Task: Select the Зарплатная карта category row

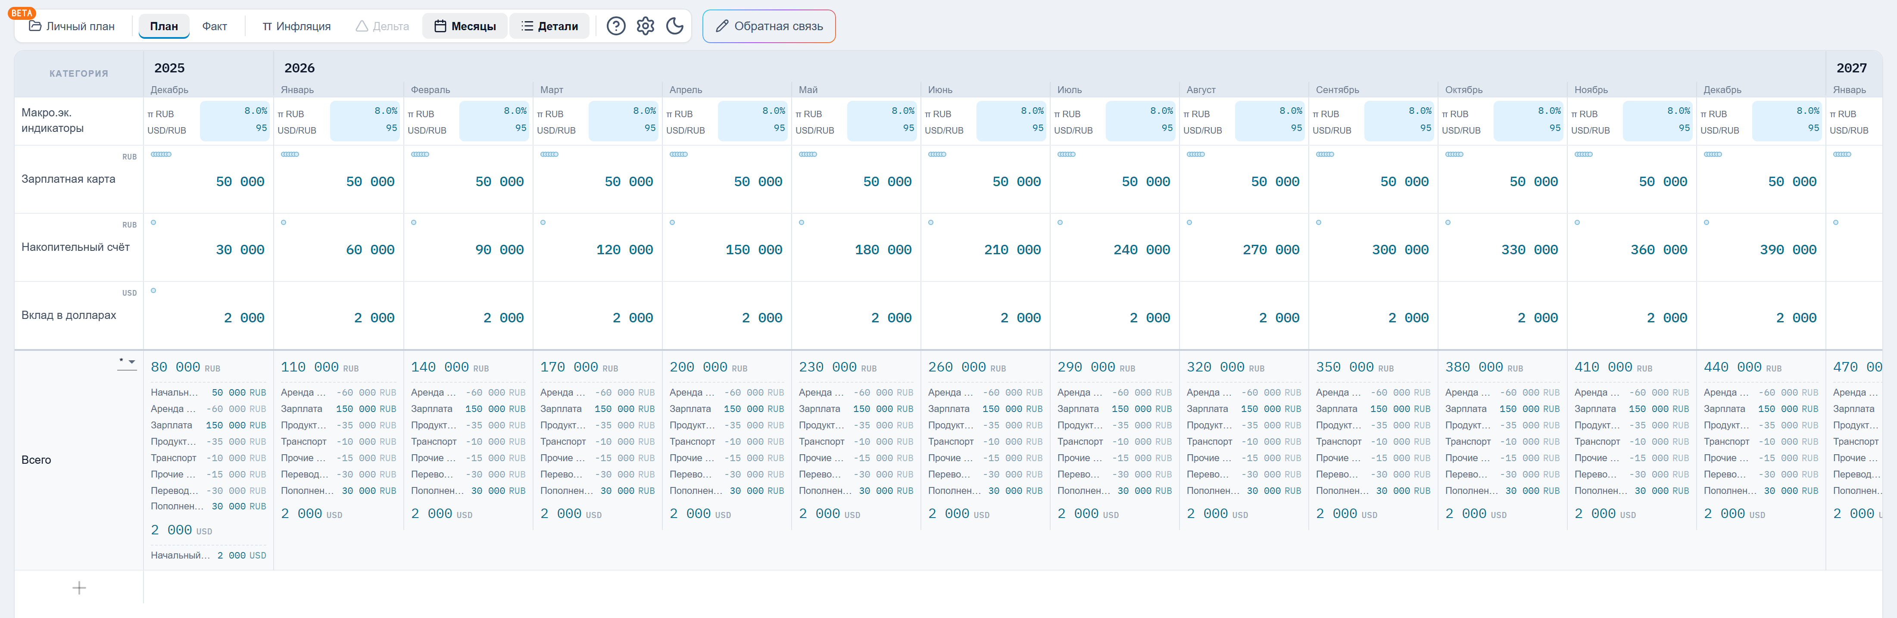Action: (x=79, y=179)
